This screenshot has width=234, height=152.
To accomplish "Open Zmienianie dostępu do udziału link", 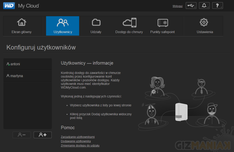I will (80, 145).
